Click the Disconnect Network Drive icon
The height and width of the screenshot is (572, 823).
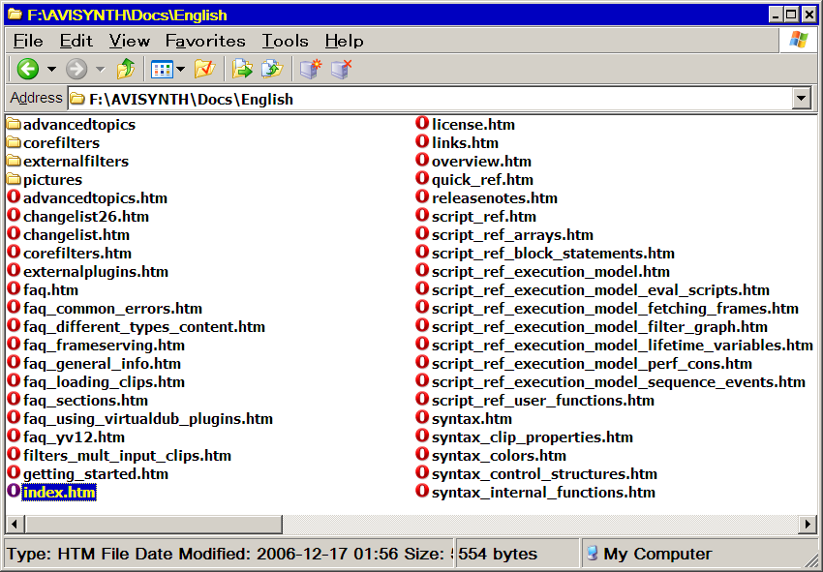[341, 69]
